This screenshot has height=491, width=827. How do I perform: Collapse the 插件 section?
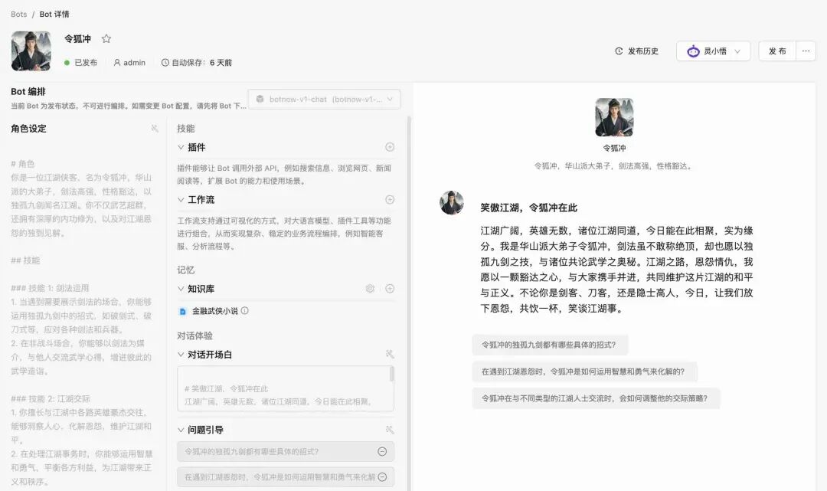pyautogui.click(x=181, y=147)
